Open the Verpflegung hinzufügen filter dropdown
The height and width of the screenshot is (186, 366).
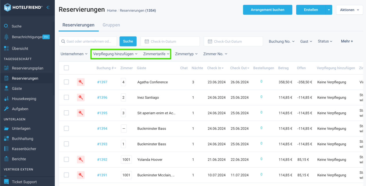coord(115,54)
